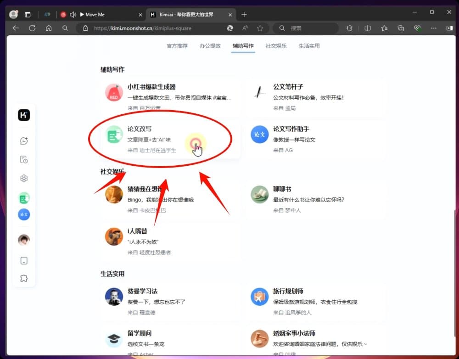This screenshot has height=359, width=459.
Task: Open 公文笔杆子 via its pen icon
Action: 259,92
